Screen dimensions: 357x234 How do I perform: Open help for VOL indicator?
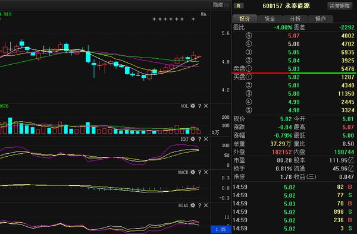[x=199, y=106]
